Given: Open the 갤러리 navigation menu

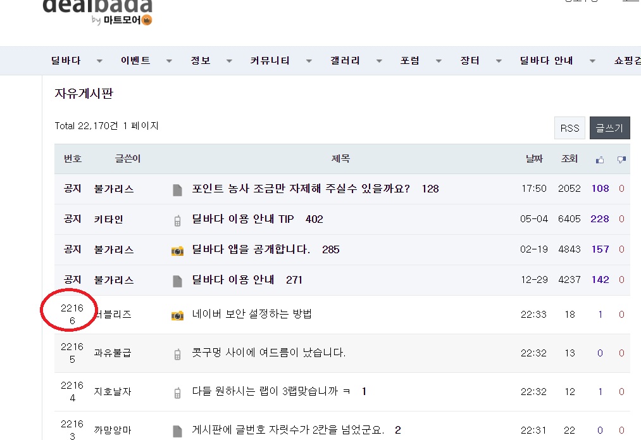Looking at the screenshot, I should [x=345, y=61].
